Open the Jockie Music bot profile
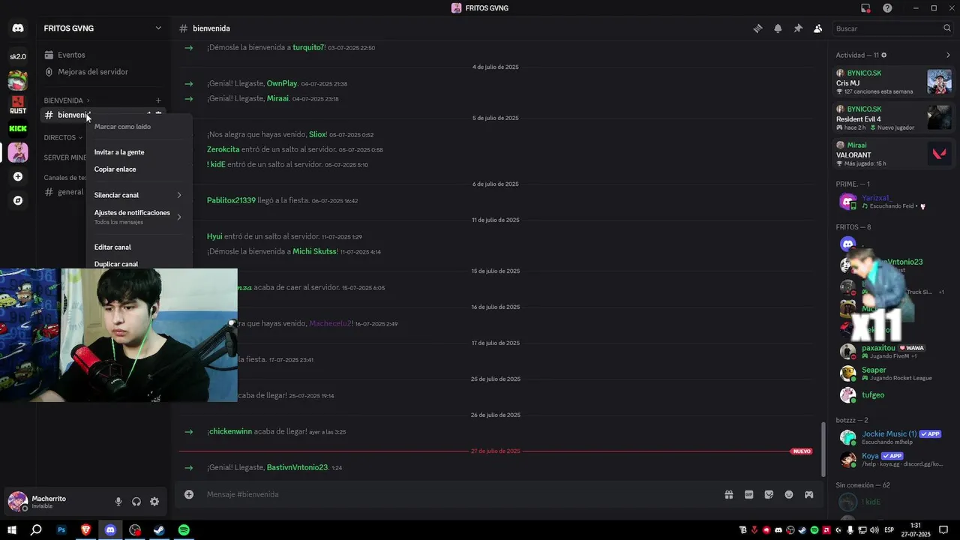The width and height of the screenshot is (960, 540). coord(889,437)
